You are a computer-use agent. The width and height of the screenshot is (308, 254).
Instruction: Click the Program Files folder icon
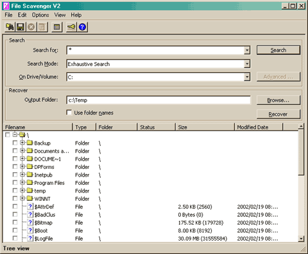tap(30, 182)
